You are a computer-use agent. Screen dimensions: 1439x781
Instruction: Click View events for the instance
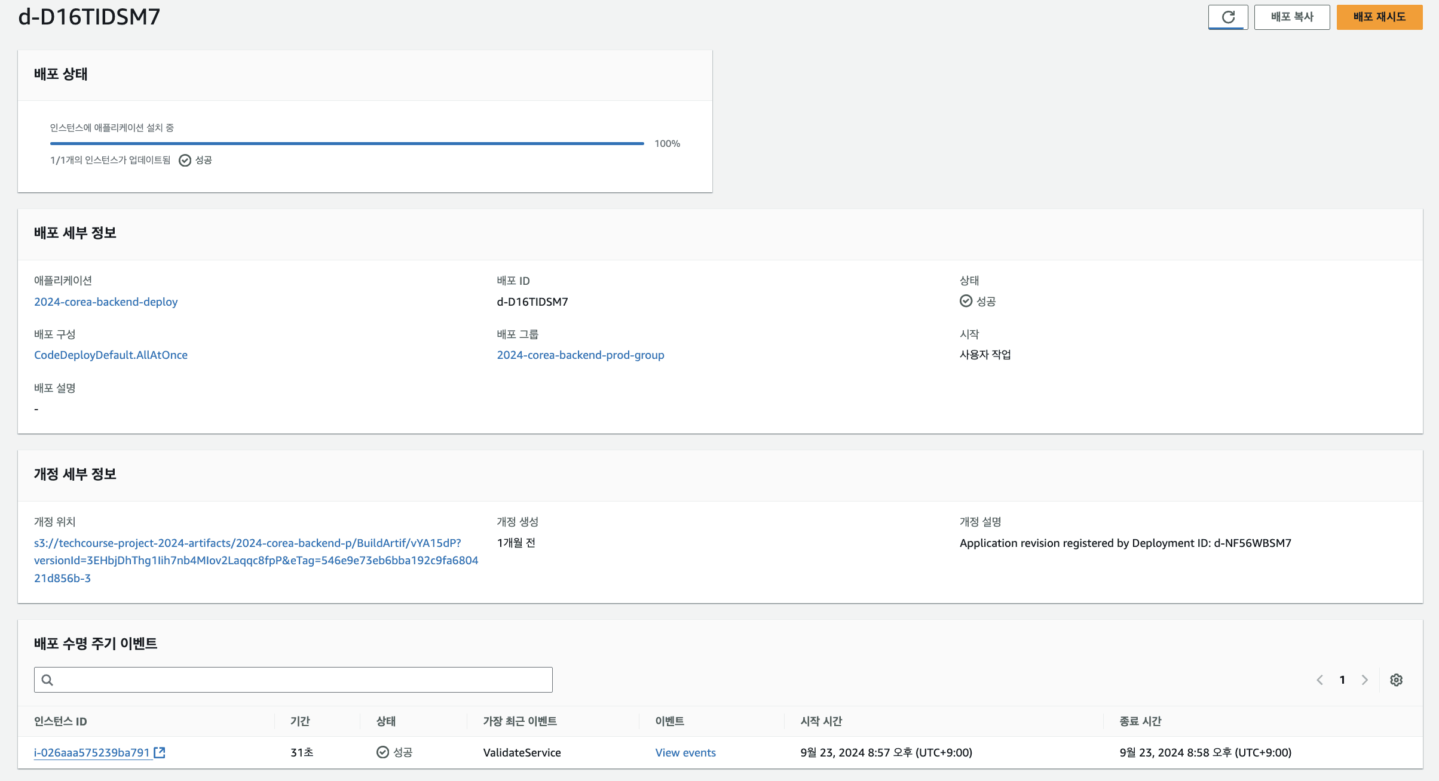click(x=685, y=752)
